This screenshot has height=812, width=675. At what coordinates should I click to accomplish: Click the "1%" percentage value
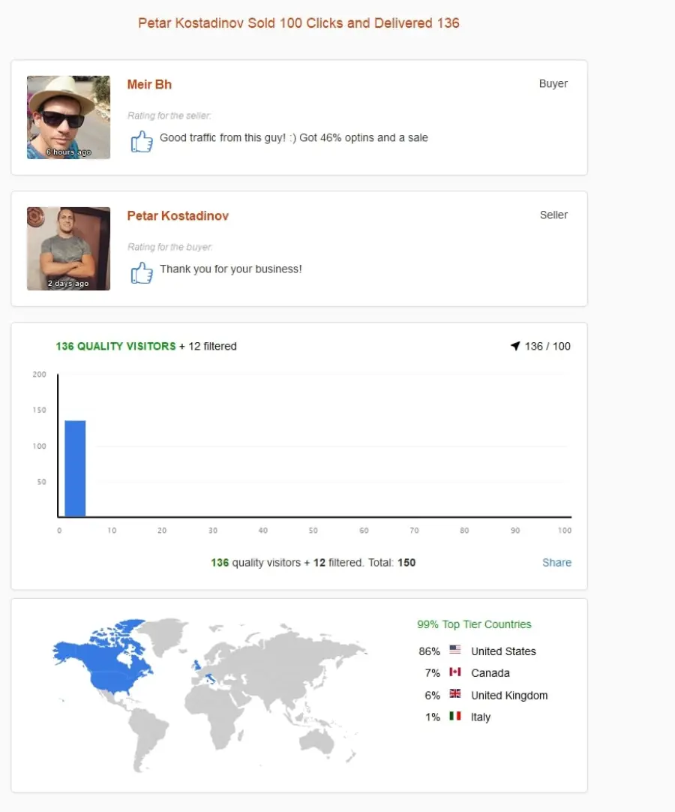coord(432,717)
